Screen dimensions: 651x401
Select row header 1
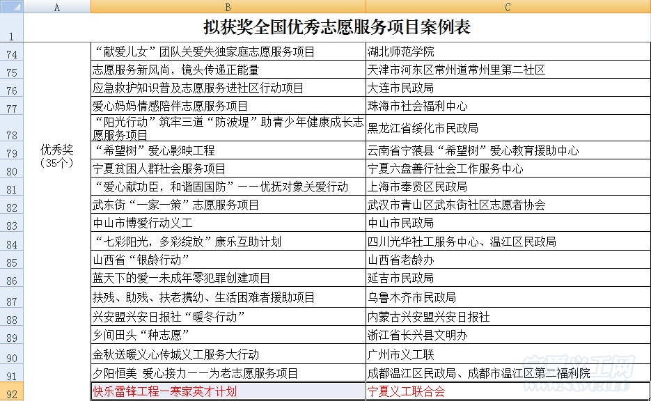[x=12, y=27]
